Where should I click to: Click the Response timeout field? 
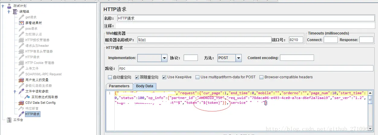click(366, 40)
